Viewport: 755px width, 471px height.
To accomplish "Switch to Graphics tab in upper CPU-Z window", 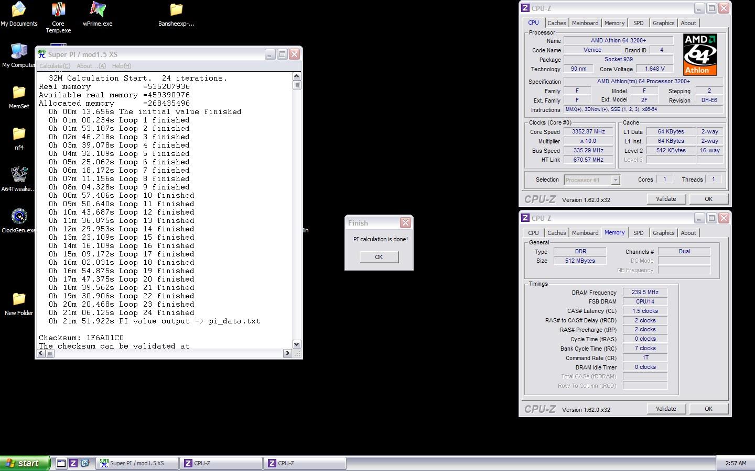I will click(x=664, y=23).
